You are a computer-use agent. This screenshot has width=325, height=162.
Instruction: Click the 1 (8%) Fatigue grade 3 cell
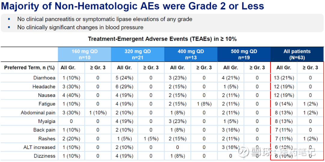click(x=204, y=104)
